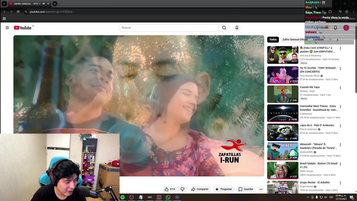This screenshot has height=201, width=357.
Task: Open options for Minecraft Minero video
Action: (x=340, y=145)
